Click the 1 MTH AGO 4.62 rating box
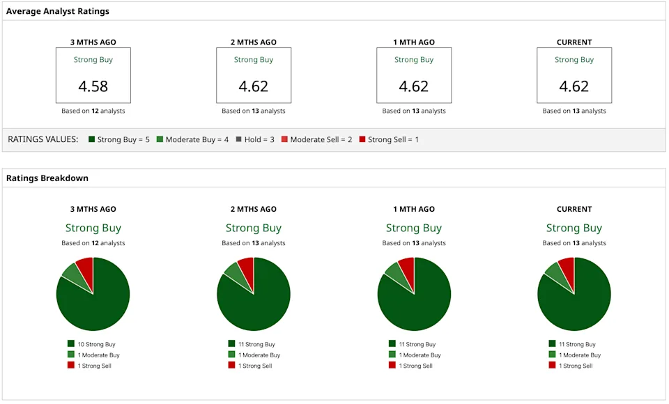This screenshot has width=669, height=404. 414,75
